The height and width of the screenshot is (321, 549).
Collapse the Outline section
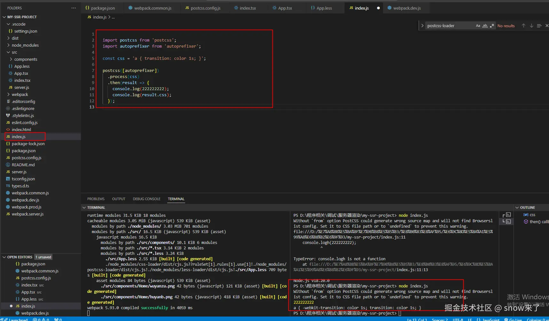(x=517, y=207)
